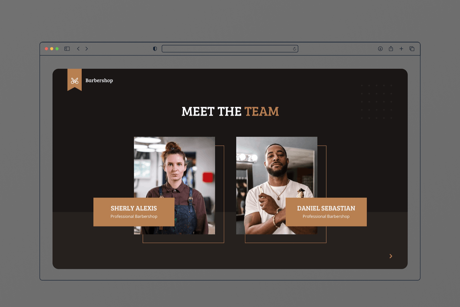Image resolution: width=460 pixels, height=307 pixels.
Task: Open a new tab with the plus icon
Action: 401,49
